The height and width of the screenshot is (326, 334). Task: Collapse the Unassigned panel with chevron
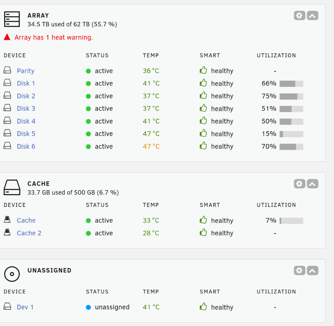(312, 271)
